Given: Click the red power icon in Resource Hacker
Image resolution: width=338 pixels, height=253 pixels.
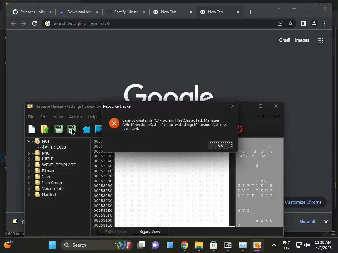Looking at the screenshot, I should pos(240,129).
